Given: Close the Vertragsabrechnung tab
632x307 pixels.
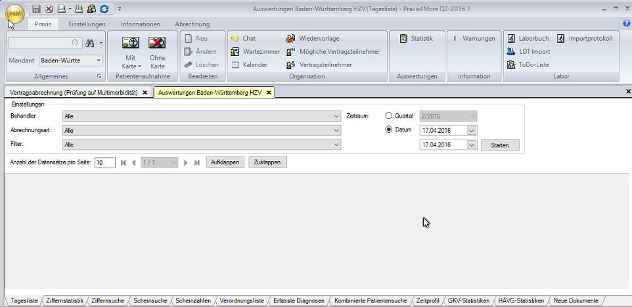Looking at the screenshot, I should click(x=145, y=93).
